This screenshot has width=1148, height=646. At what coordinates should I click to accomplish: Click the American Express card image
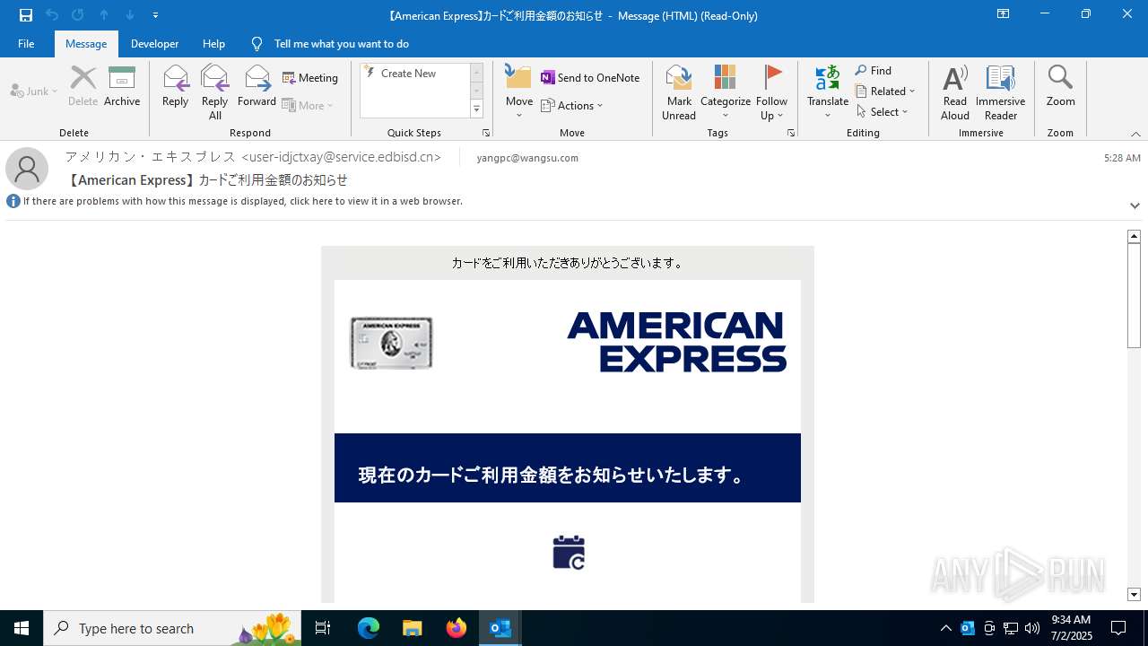(x=391, y=343)
